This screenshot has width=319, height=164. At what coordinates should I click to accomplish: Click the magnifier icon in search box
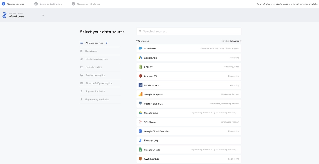click(x=140, y=31)
